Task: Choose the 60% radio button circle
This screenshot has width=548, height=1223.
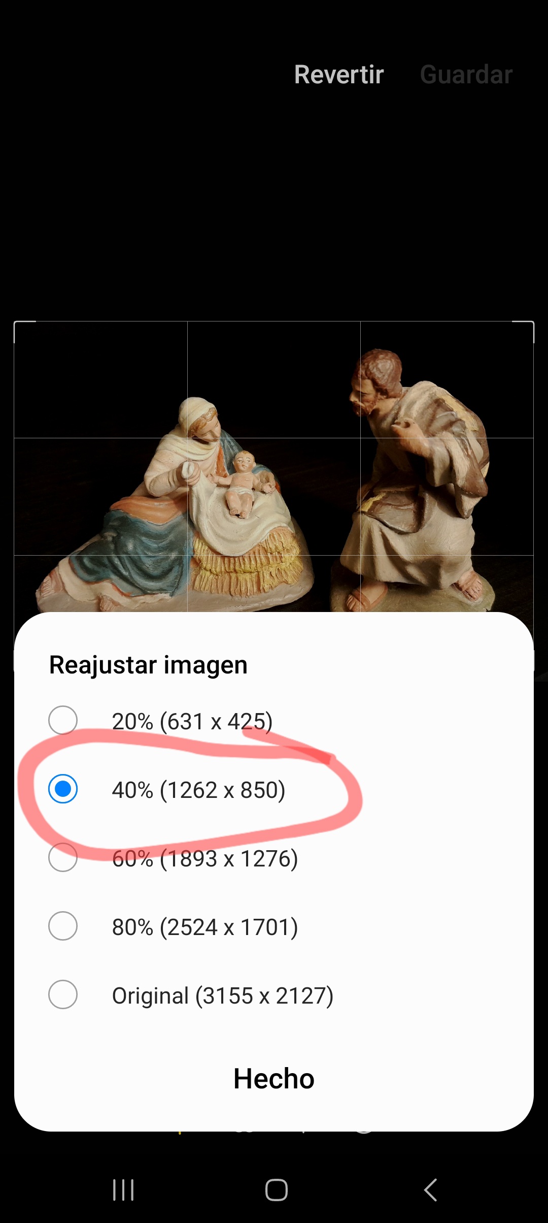Action: [x=63, y=857]
